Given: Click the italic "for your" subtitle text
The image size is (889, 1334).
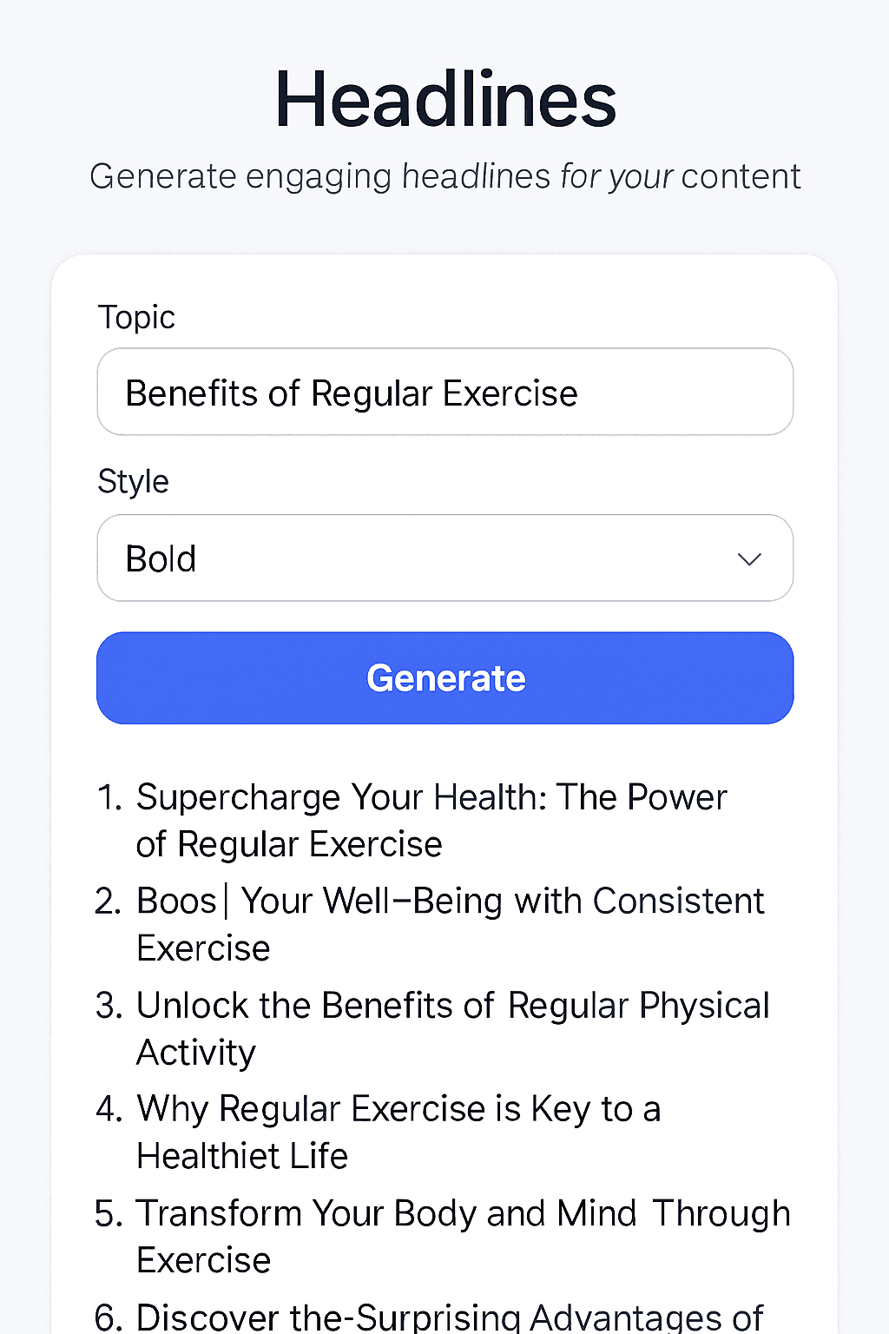Looking at the screenshot, I should pos(616,176).
